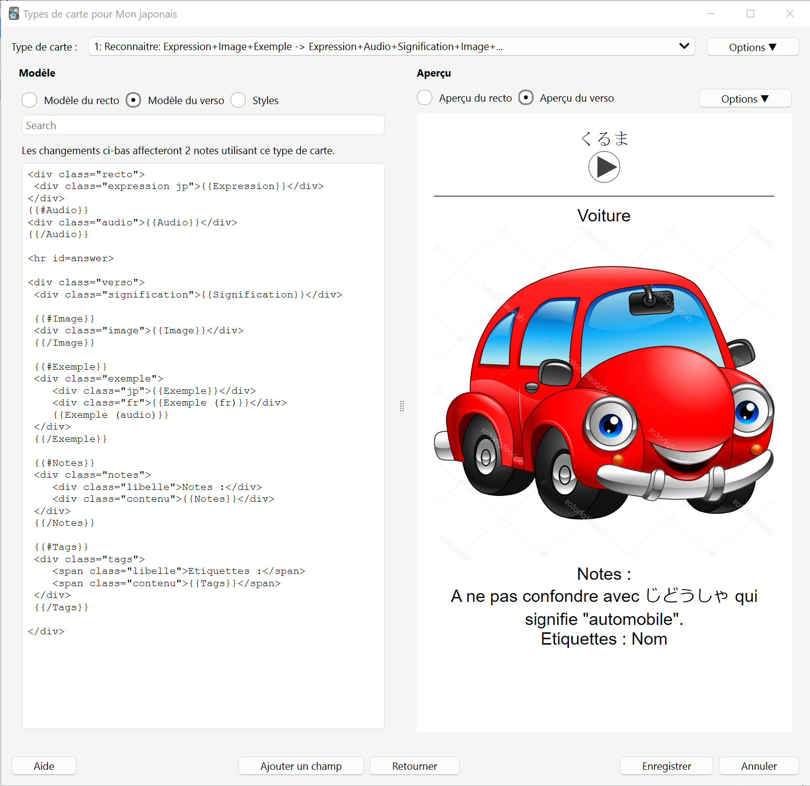Click the red car image in preview
The width and height of the screenshot is (810, 786).
(604, 393)
